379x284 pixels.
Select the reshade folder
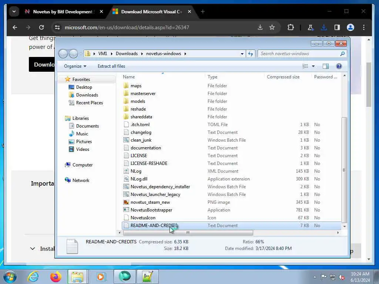138,109
